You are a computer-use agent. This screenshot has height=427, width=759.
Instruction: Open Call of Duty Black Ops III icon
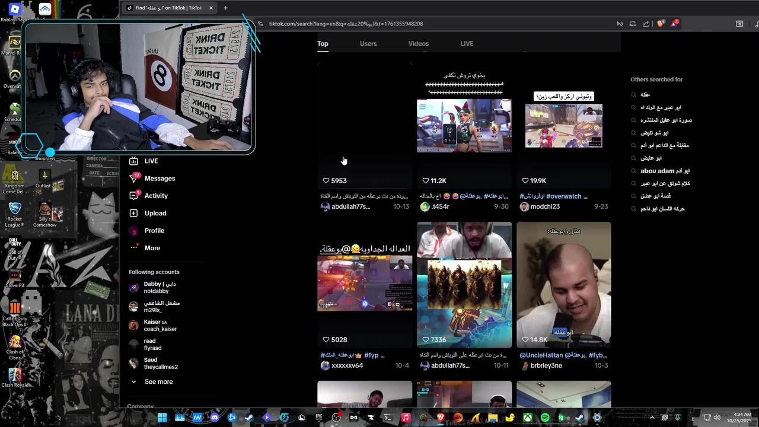[15, 314]
